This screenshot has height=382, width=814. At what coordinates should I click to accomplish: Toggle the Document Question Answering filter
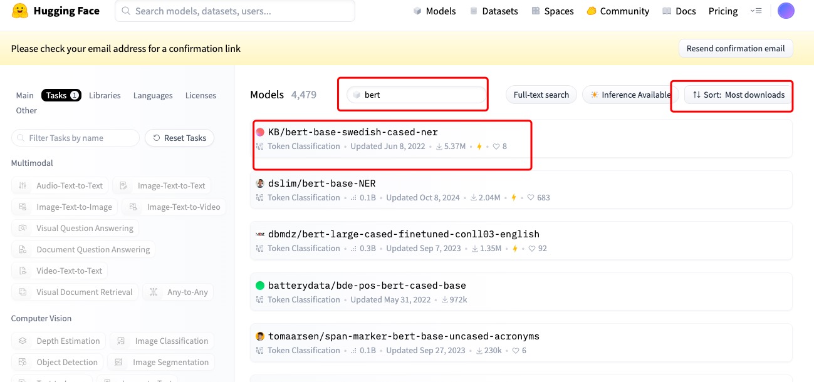tap(84, 250)
